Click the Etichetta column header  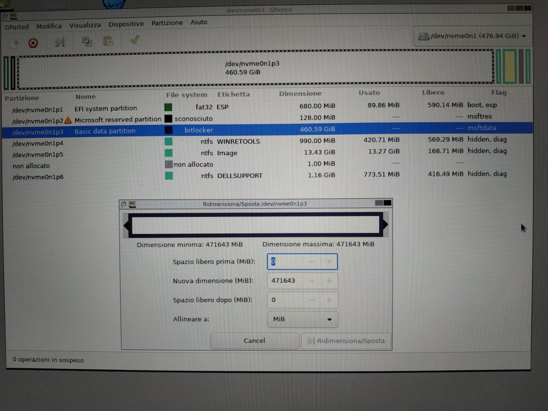(234, 94)
